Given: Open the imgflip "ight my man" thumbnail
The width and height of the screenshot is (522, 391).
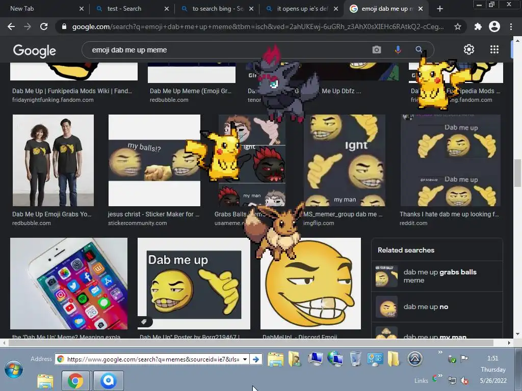Looking at the screenshot, I should [x=344, y=160].
